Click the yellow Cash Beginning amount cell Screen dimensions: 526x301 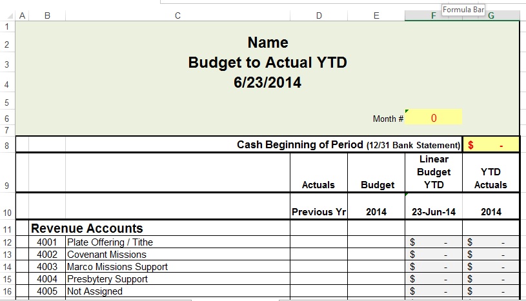pyautogui.click(x=491, y=144)
